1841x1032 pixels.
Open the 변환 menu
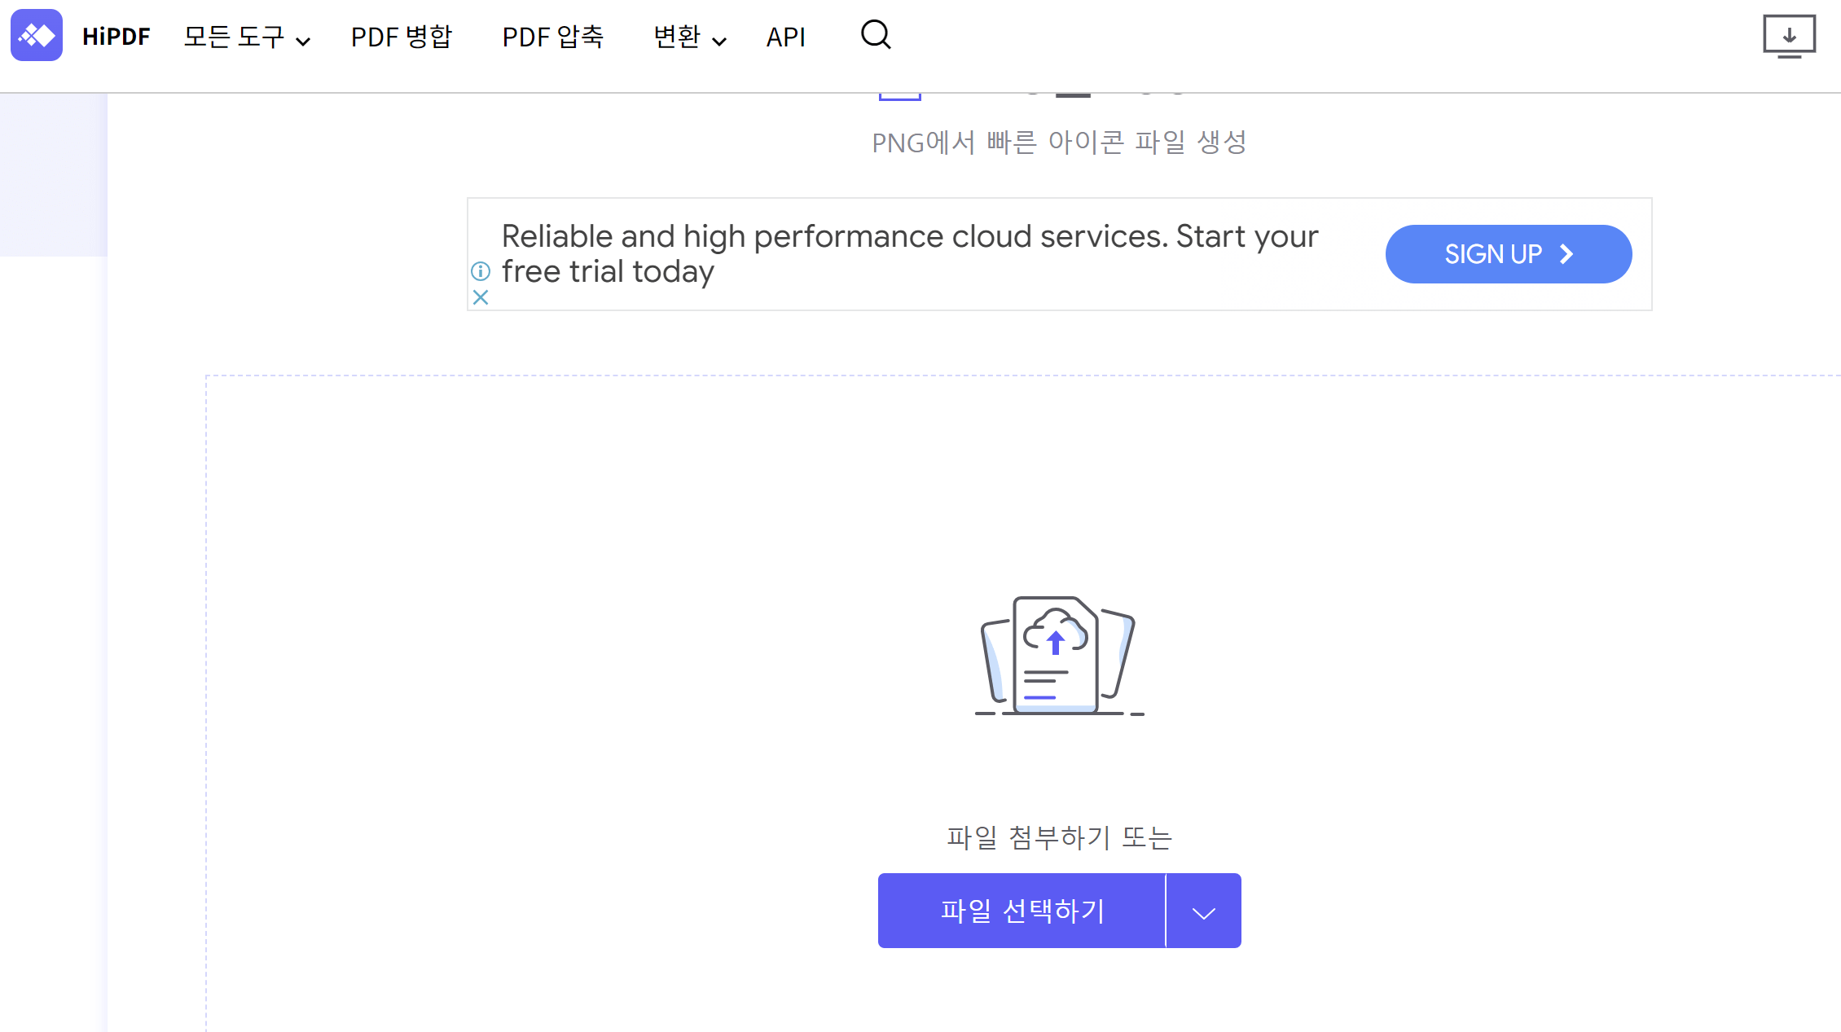(676, 37)
